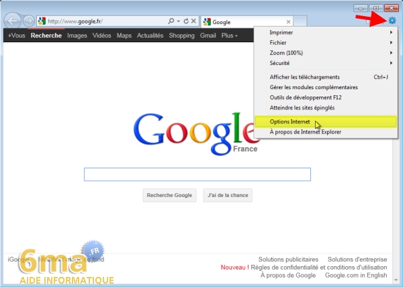Choose À propos de Internet Explorer
Screen dimensions: 403x287
pos(325,132)
